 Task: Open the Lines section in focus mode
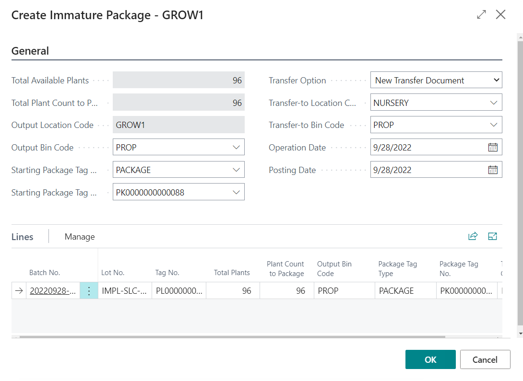[x=492, y=236]
